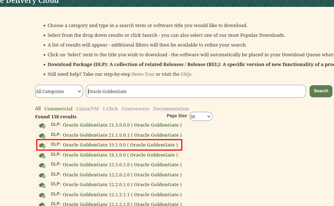This screenshot has width=334, height=206.
Task: Open the Page Size dropdown showing 50
Action: (201, 117)
